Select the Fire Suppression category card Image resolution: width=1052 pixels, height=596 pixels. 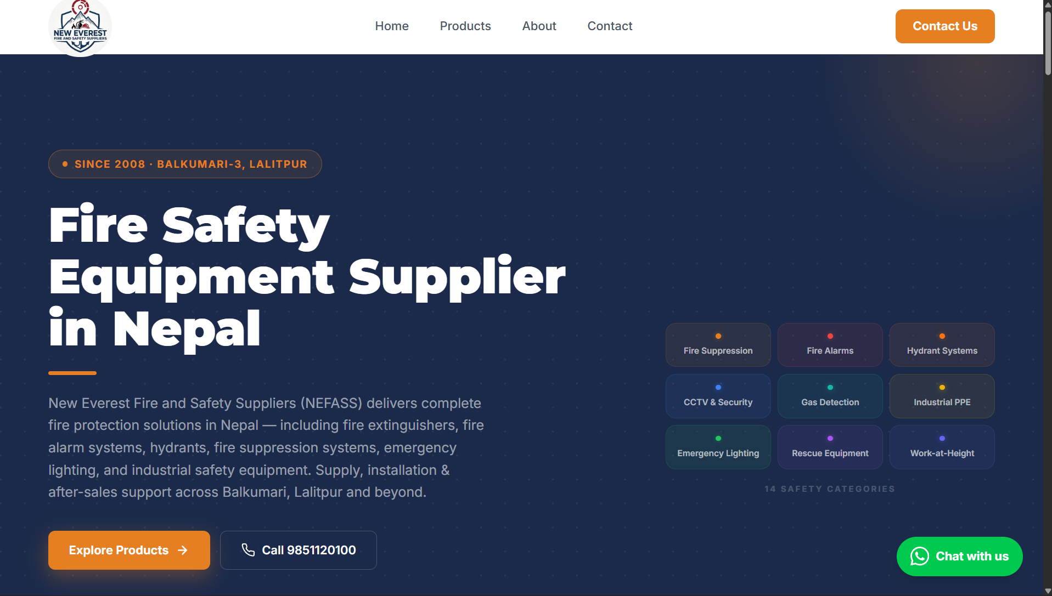pos(718,345)
